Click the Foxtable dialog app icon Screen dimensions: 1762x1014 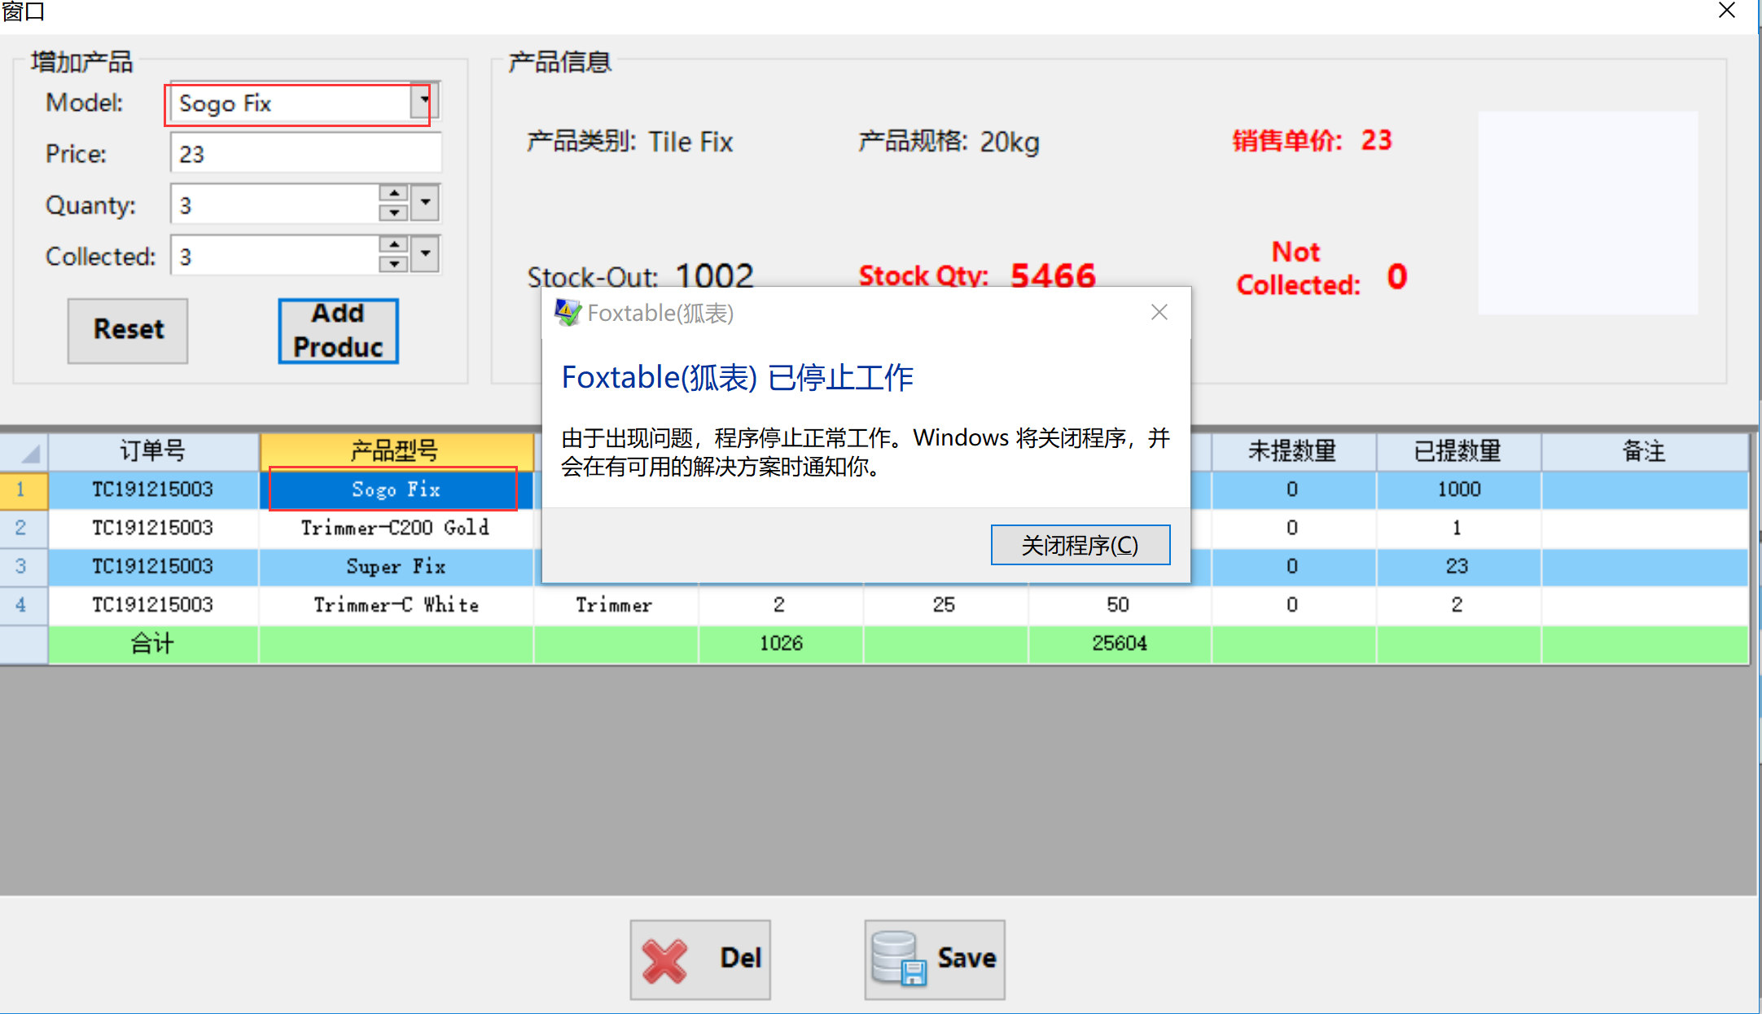click(x=568, y=313)
